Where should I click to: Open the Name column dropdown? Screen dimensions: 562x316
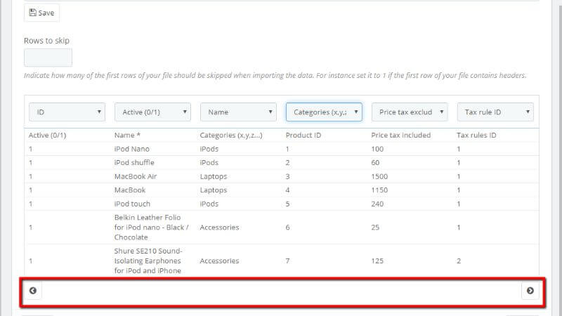click(238, 112)
